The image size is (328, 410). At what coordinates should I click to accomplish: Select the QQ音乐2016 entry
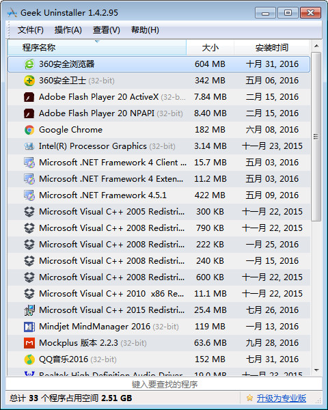[64, 359]
